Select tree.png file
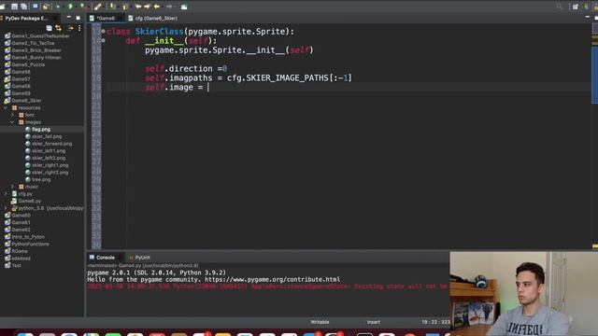 tap(41, 179)
